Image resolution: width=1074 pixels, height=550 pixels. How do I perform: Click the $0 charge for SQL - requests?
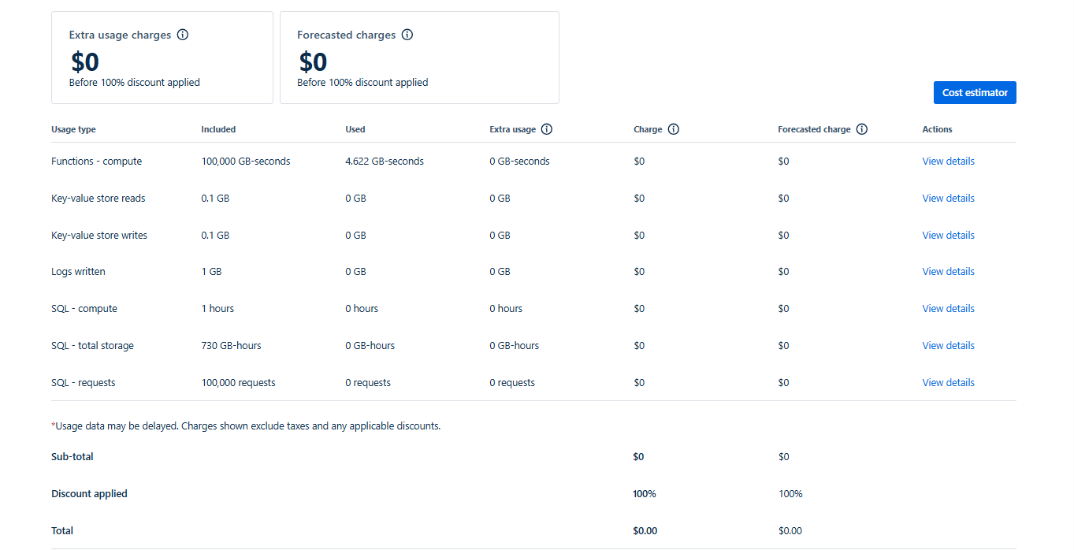tap(639, 383)
